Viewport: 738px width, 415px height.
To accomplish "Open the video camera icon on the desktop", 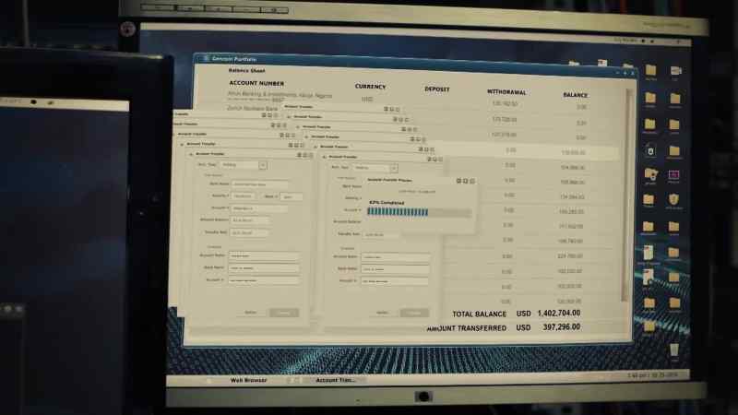I will (675, 71).
